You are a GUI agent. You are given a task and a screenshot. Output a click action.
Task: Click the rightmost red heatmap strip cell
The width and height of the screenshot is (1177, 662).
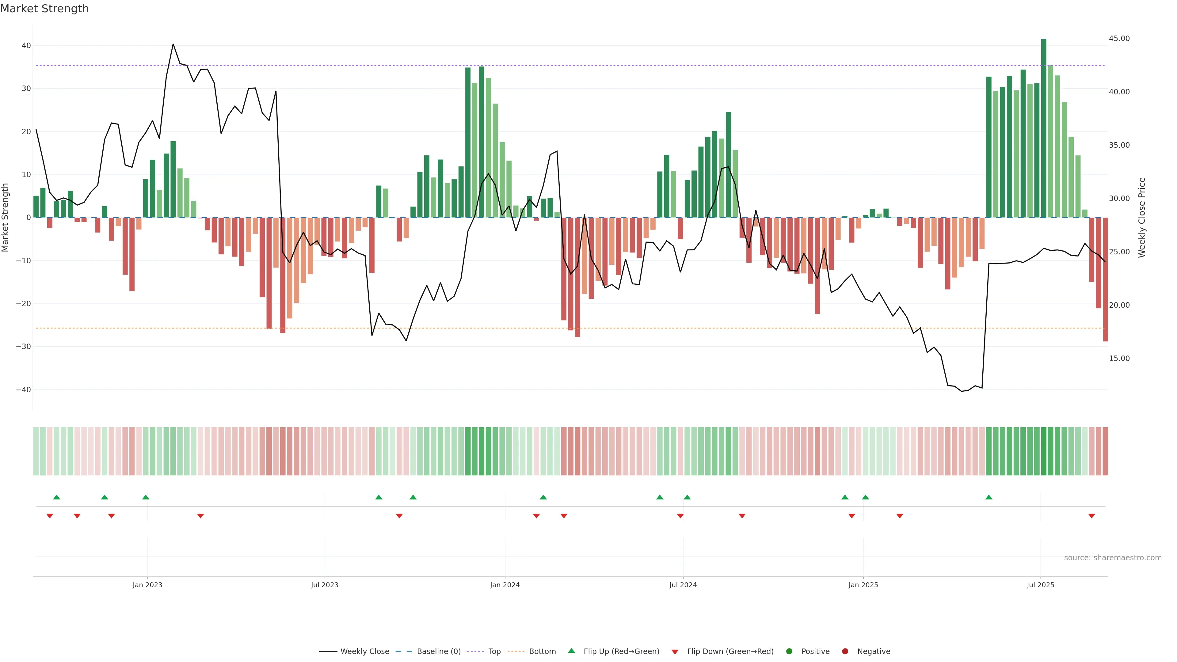(x=1105, y=451)
